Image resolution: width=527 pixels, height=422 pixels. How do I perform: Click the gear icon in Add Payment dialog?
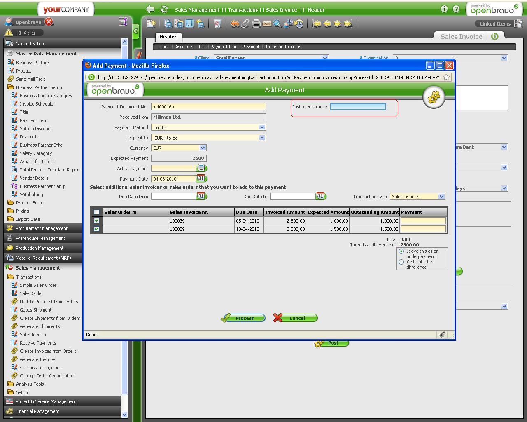pyautogui.click(x=434, y=97)
